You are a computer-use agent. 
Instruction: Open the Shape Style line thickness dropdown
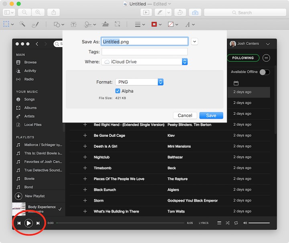coord(140,24)
